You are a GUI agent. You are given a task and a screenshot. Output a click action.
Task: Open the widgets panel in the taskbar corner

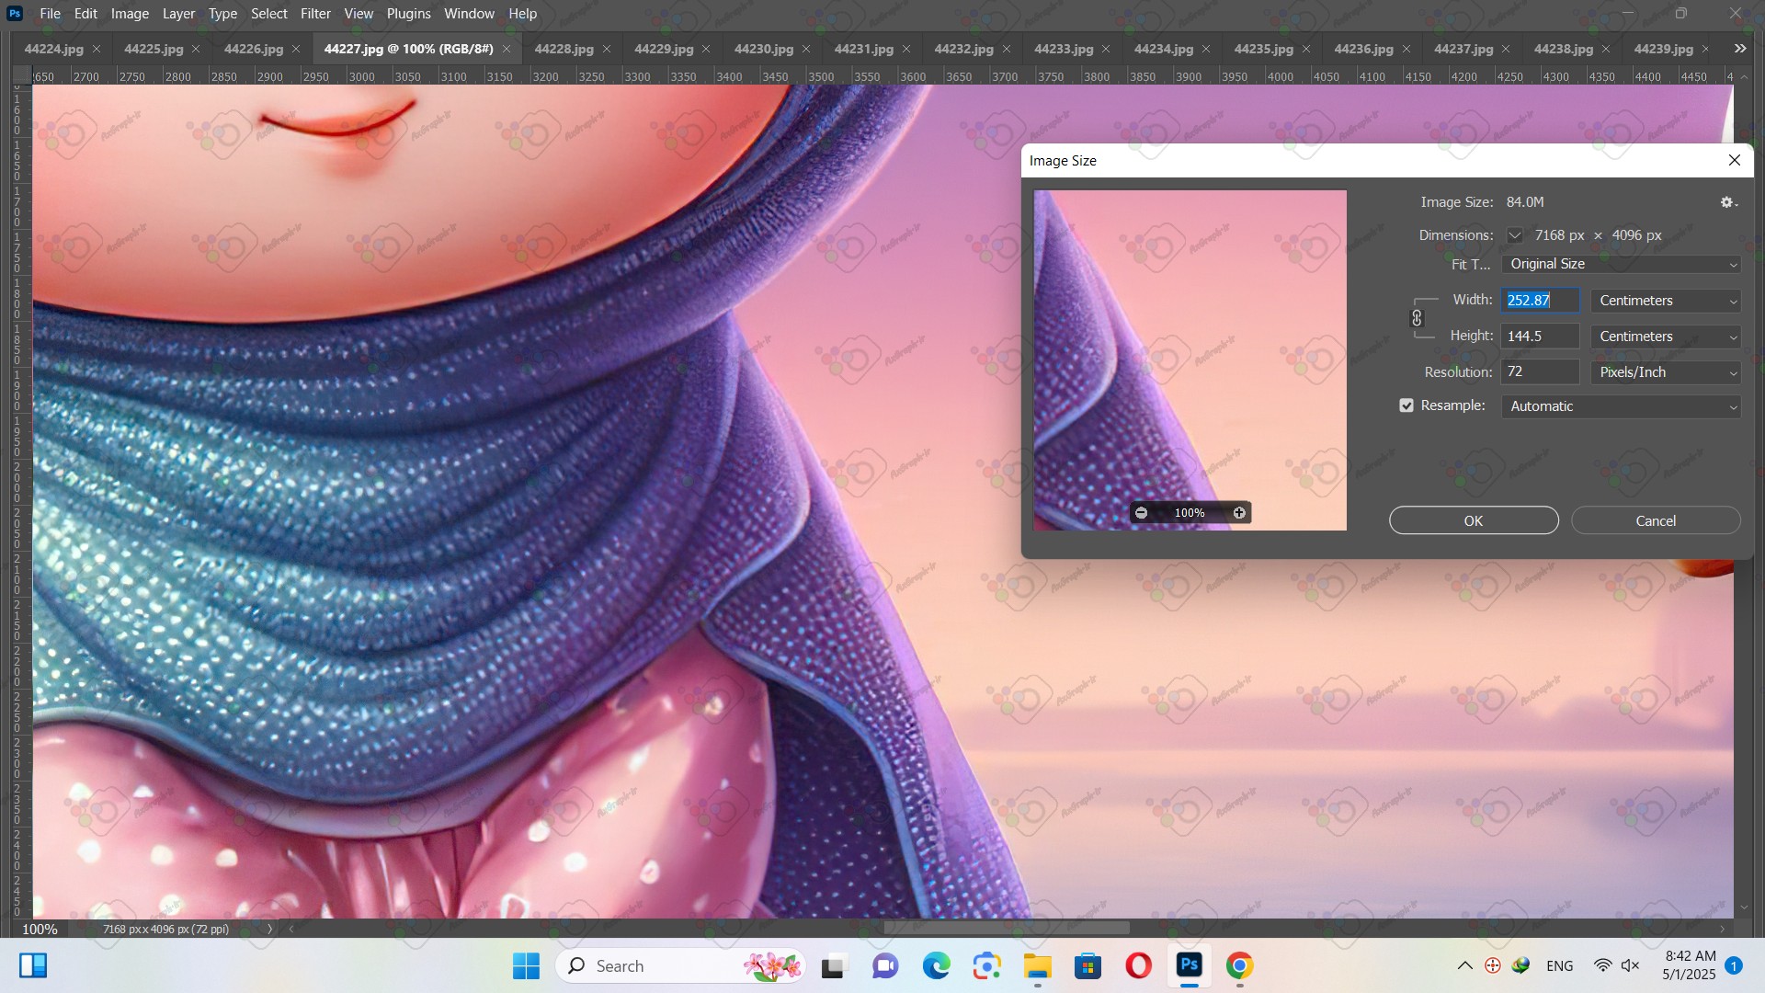33,965
